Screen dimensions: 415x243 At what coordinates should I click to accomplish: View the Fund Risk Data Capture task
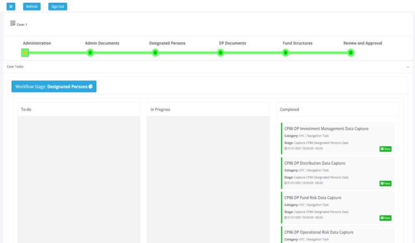coord(385,218)
